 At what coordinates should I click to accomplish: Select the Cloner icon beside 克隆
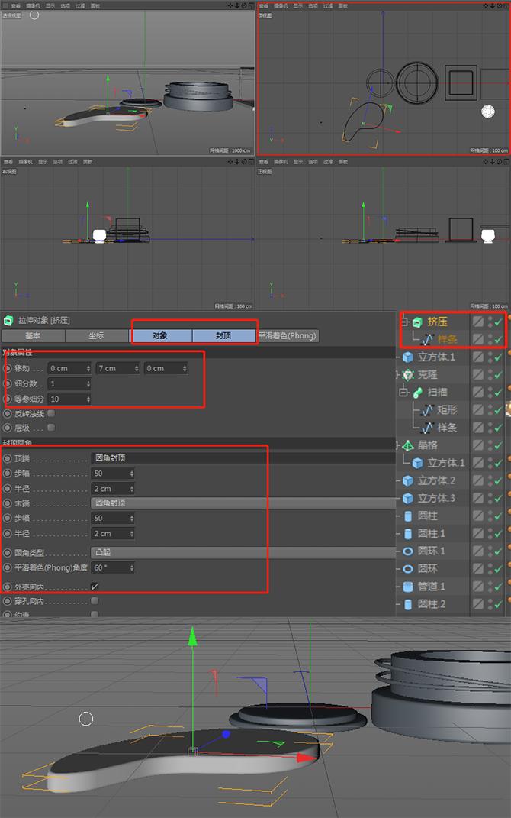407,375
